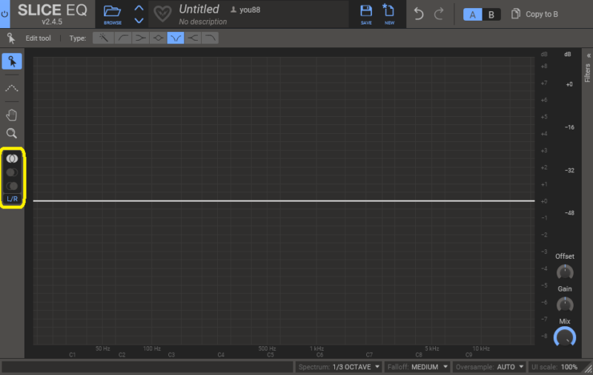Click the undo arrow
The height and width of the screenshot is (375, 593).
click(419, 14)
